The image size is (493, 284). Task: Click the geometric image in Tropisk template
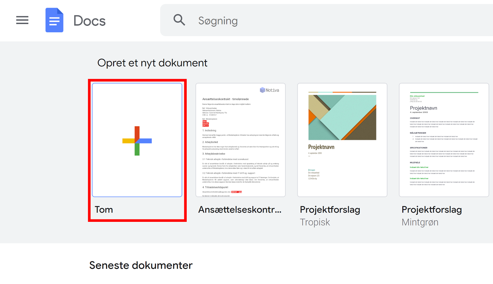pos(342,117)
